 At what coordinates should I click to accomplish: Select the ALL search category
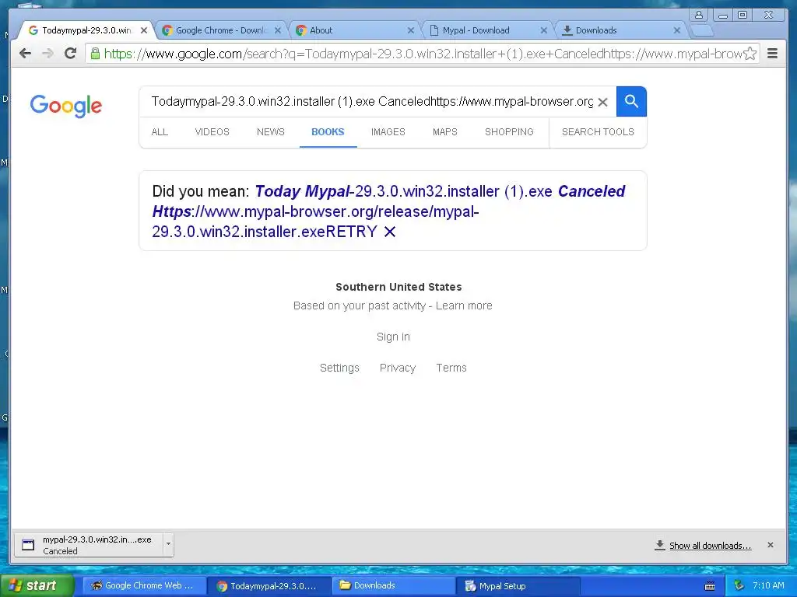160,132
